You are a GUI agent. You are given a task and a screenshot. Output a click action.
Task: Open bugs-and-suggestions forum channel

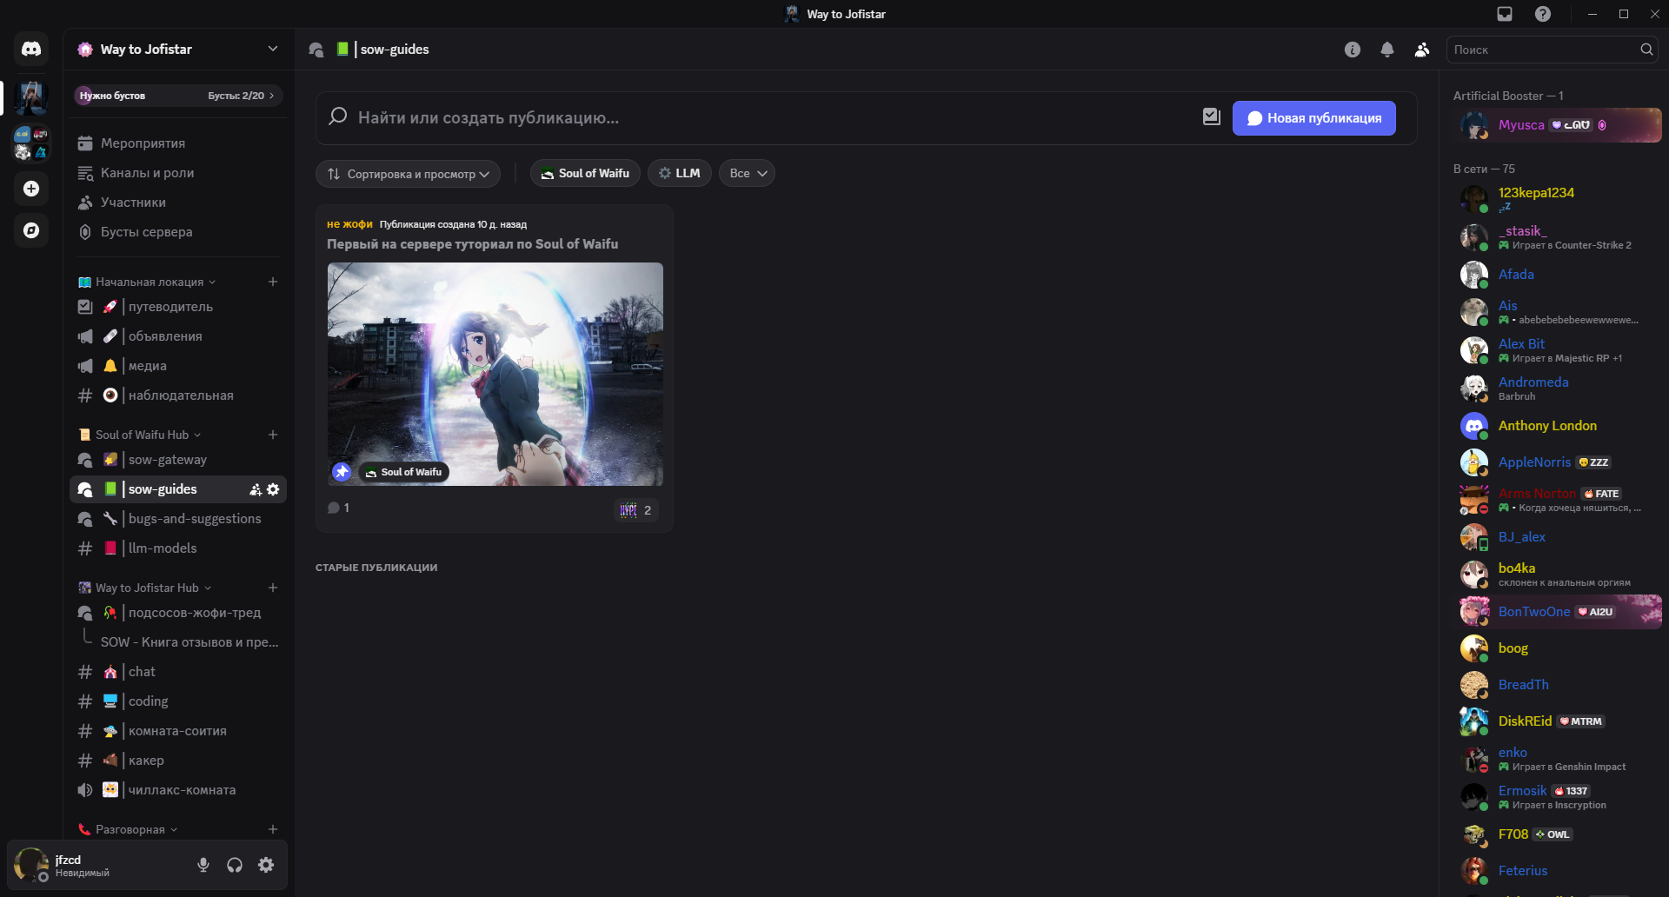(x=178, y=519)
